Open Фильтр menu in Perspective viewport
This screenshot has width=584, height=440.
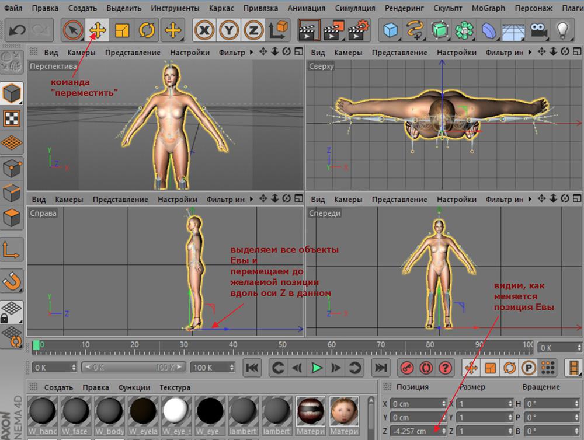(232, 53)
